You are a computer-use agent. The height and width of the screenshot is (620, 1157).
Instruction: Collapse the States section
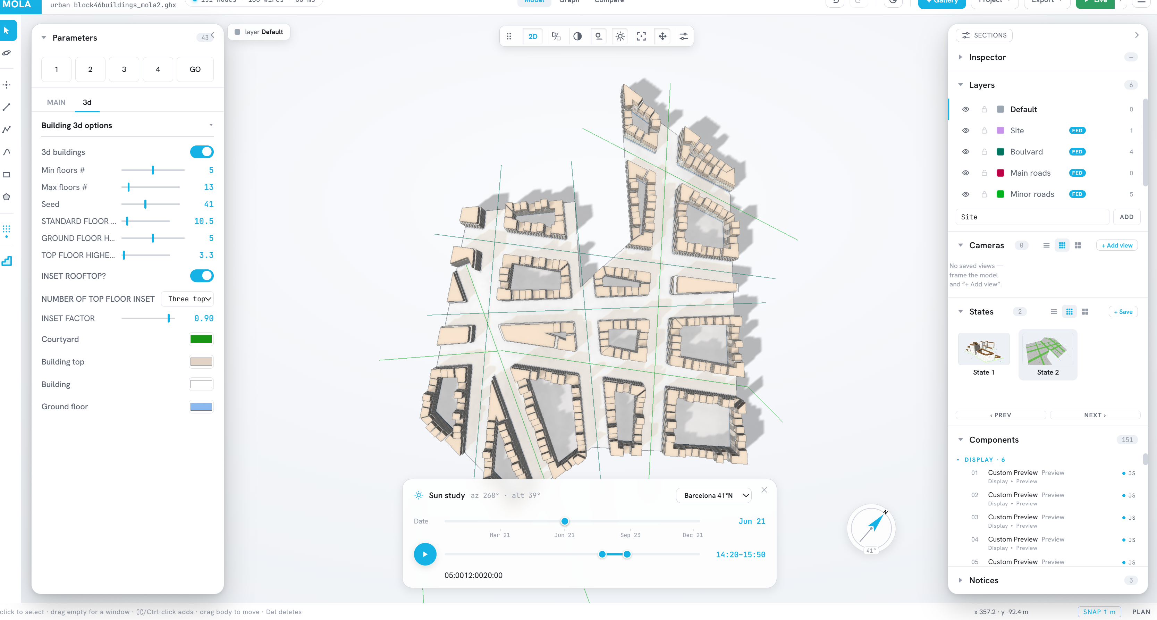tap(961, 312)
